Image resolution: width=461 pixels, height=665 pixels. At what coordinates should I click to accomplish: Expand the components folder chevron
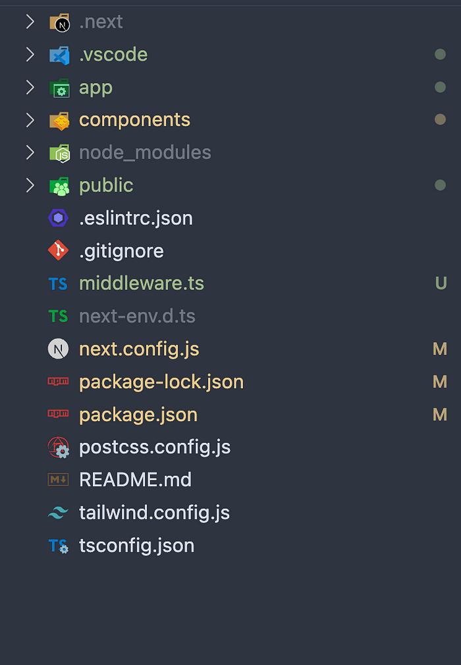[30, 120]
